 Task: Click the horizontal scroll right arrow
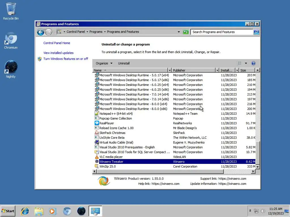coord(253,172)
